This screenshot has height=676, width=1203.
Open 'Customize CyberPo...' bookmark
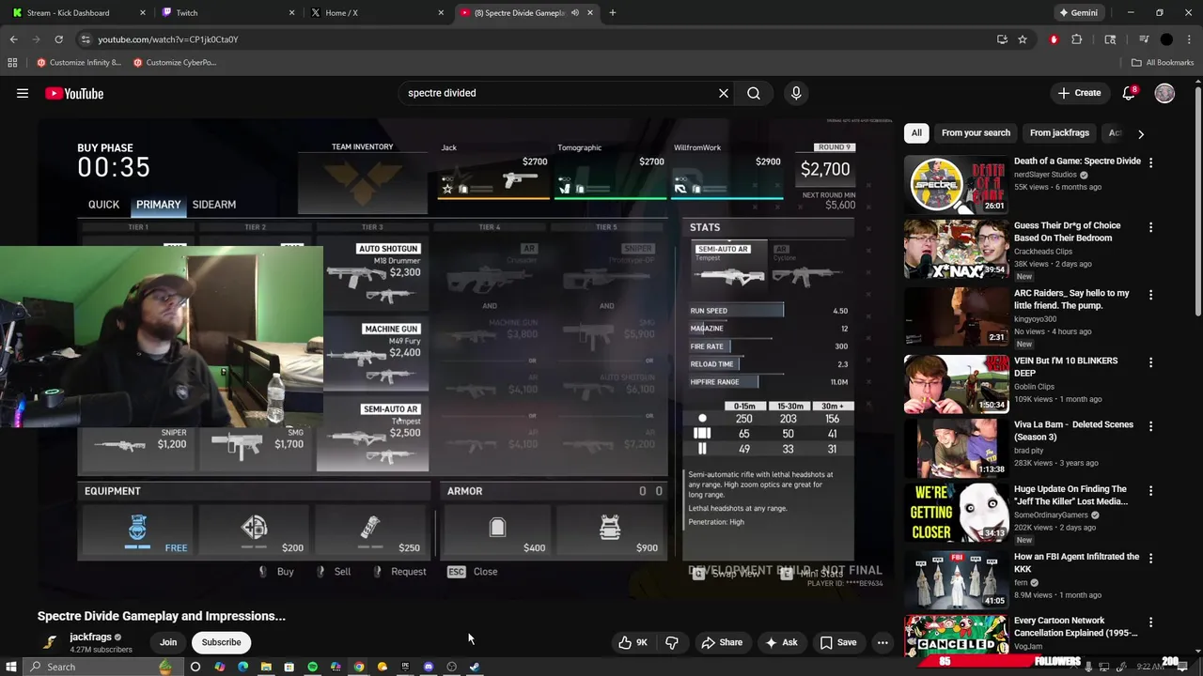coord(175,63)
